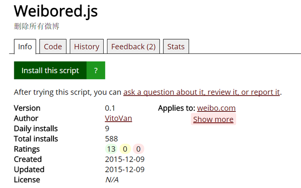Visit the weibo.com applies-to link
Viewport: 301px width, 188px height.
pyautogui.click(x=216, y=108)
